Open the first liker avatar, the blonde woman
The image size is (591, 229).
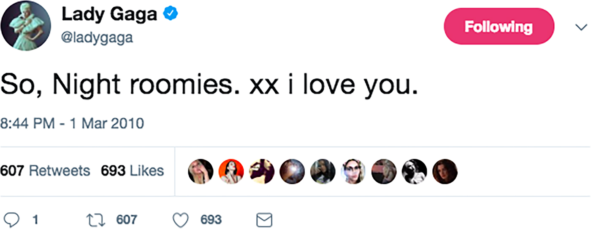pyautogui.click(x=201, y=171)
